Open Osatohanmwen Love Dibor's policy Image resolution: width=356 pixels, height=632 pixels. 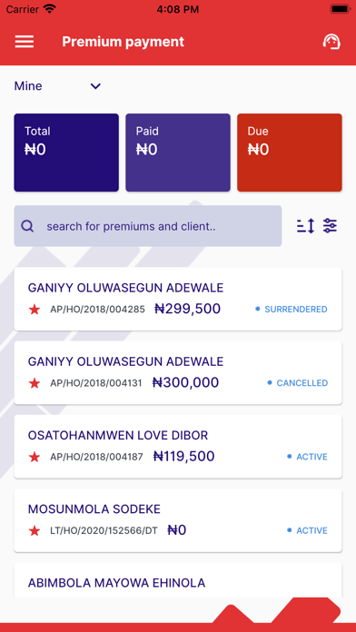(178, 447)
